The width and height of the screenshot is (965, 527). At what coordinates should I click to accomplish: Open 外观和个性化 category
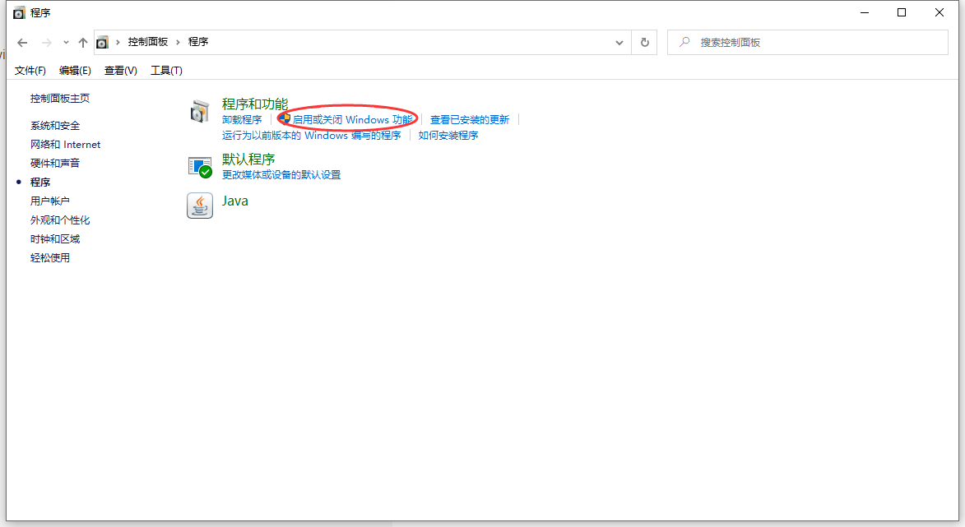(60, 220)
